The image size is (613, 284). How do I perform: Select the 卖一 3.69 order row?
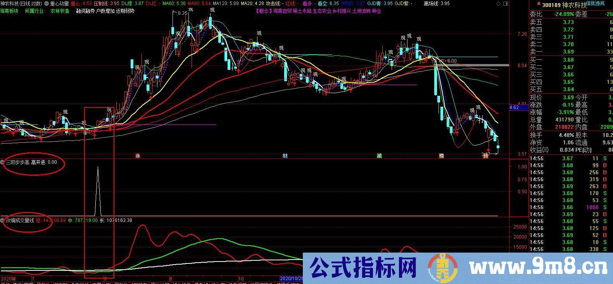[x=571, y=52]
